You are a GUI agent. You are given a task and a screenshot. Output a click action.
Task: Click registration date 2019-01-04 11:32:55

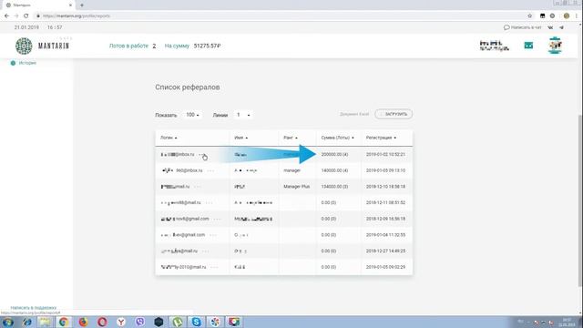pyautogui.click(x=385, y=235)
